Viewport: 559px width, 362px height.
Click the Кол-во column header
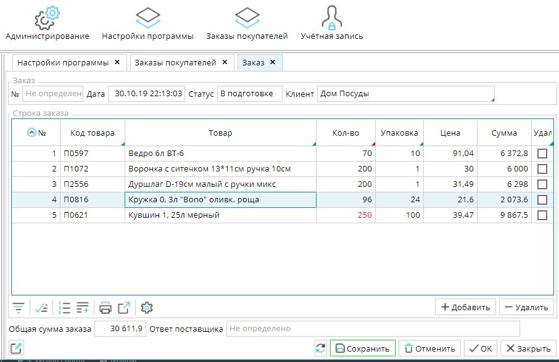pyautogui.click(x=346, y=133)
